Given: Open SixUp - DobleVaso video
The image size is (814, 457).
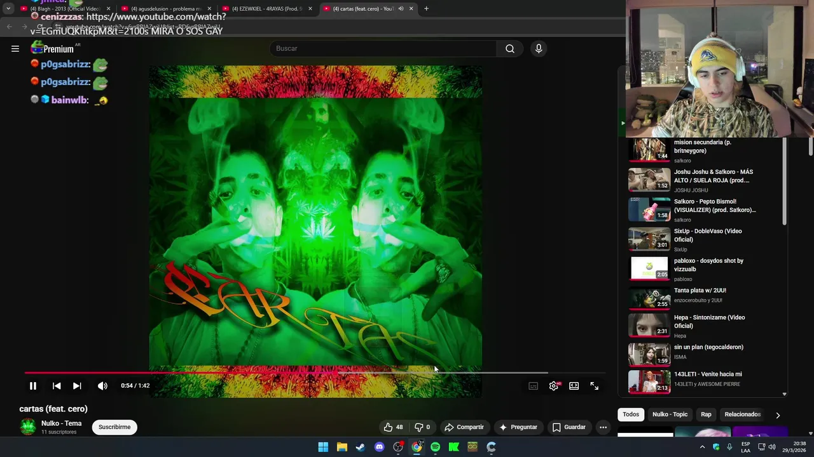Looking at the screenshot, I should tap(708, 235).
